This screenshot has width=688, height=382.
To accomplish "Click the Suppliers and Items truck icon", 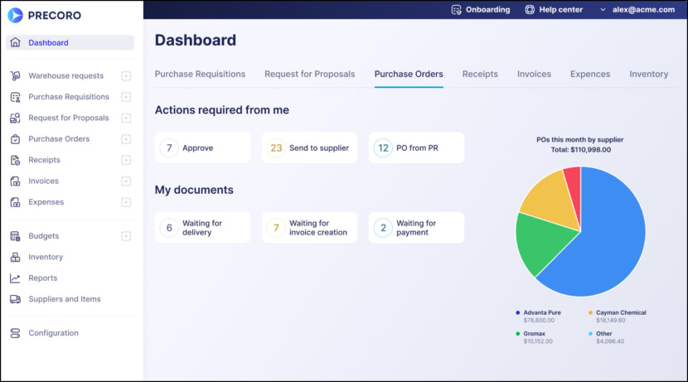I will (16, 299).
